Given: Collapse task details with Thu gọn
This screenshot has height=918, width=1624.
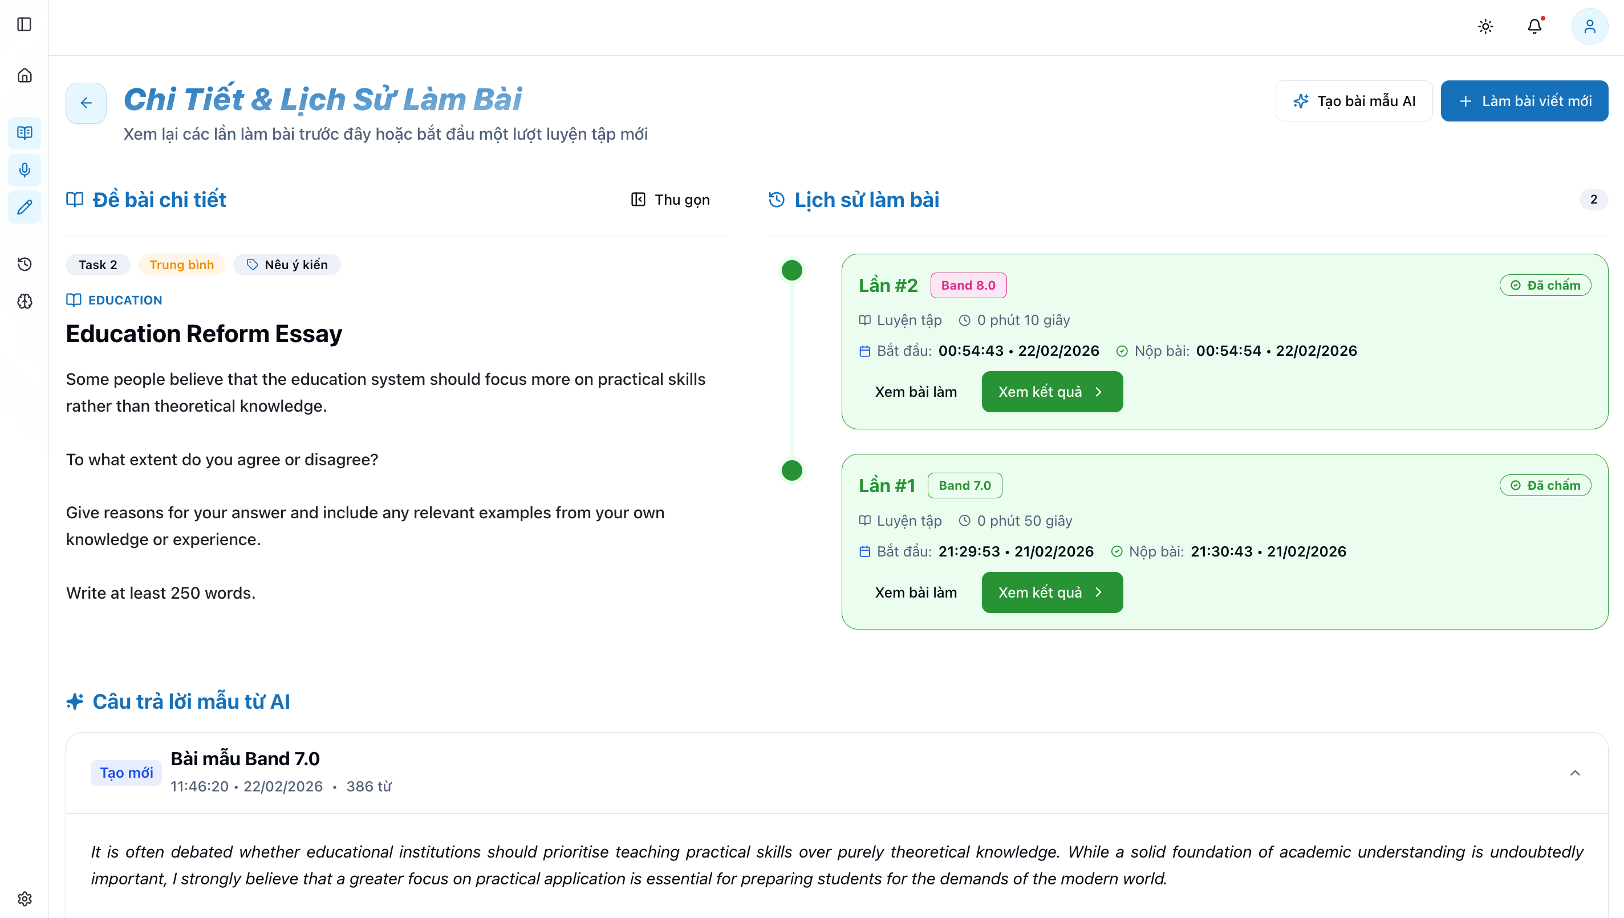Looking at the screenshot, I should 670,200.
